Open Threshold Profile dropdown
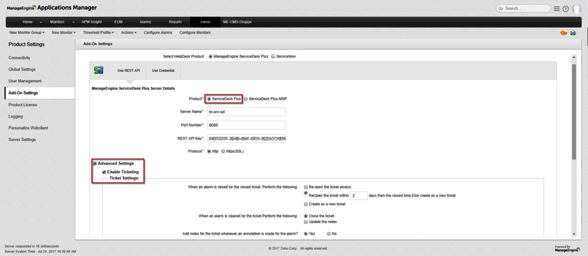 pos(98,33)
